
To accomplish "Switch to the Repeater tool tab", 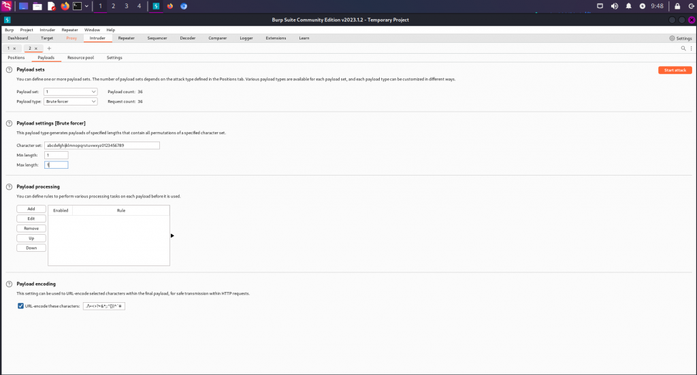I will [126, 38].
